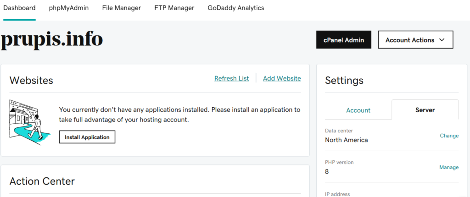Click the PHP version value 8

(x=327, y=172)
